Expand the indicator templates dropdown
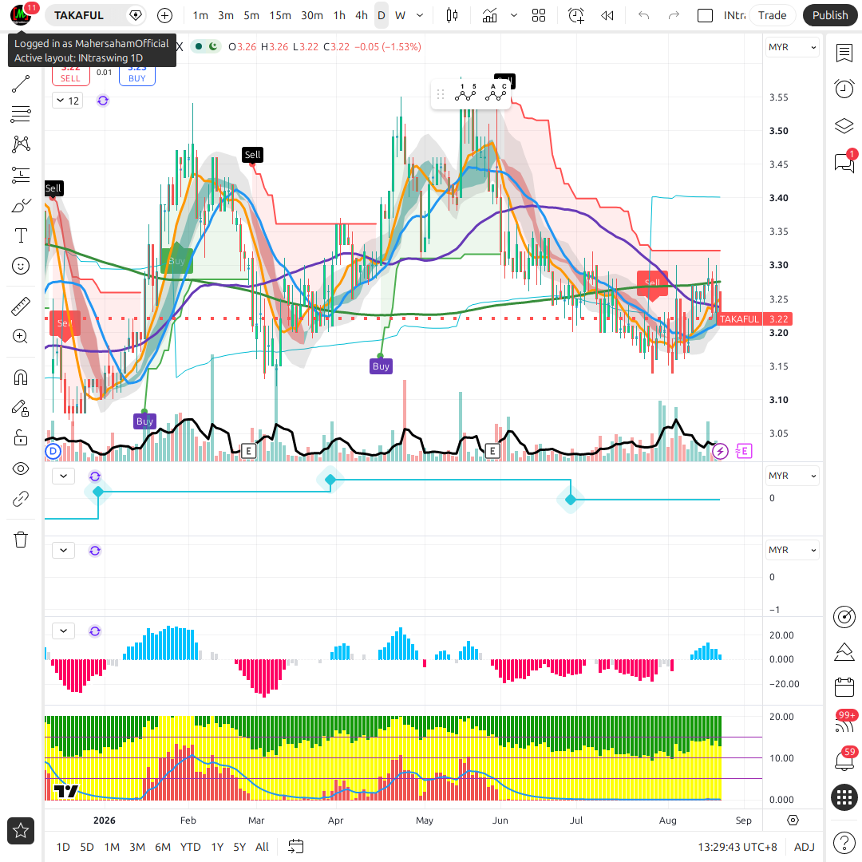The height and width of the screenshot is (862, 862). [x=513, y=15]
